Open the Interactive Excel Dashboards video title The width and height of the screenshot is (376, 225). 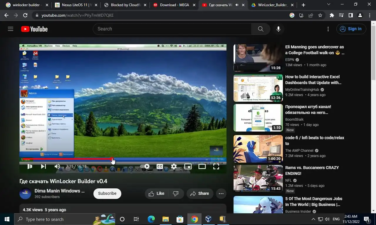(x=313, y=80)
